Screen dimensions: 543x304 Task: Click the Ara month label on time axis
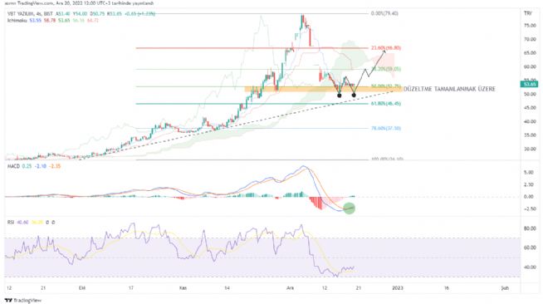point(291,287)
